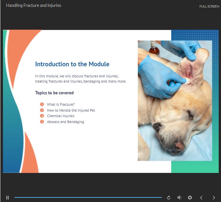This screenshot has width=221, height=202.
Task: Click the "Topics to be covered" subheading
Action: 54,93
